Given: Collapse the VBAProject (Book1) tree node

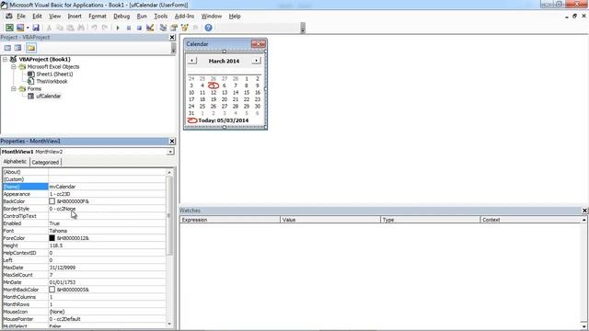Looking at the screenshot, I should [5, 59].
